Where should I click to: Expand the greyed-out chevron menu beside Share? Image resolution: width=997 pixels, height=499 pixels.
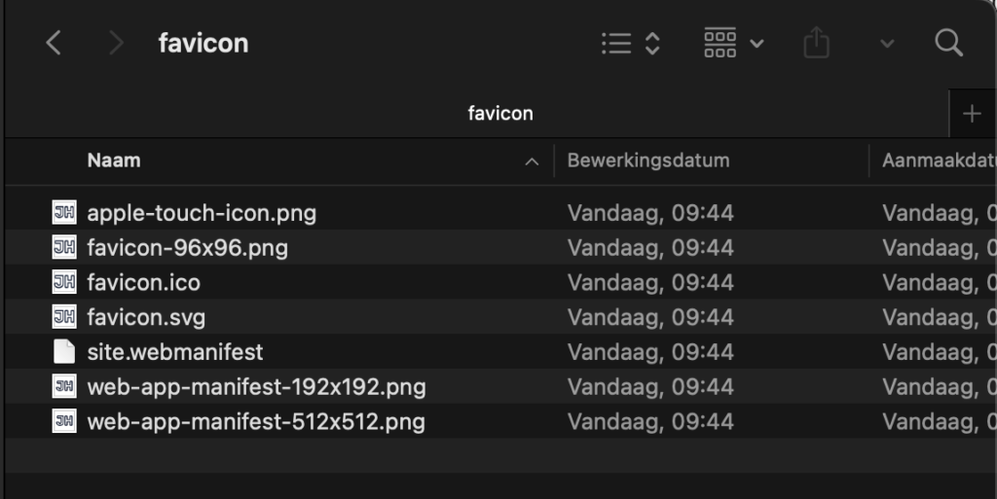(887, 43)
